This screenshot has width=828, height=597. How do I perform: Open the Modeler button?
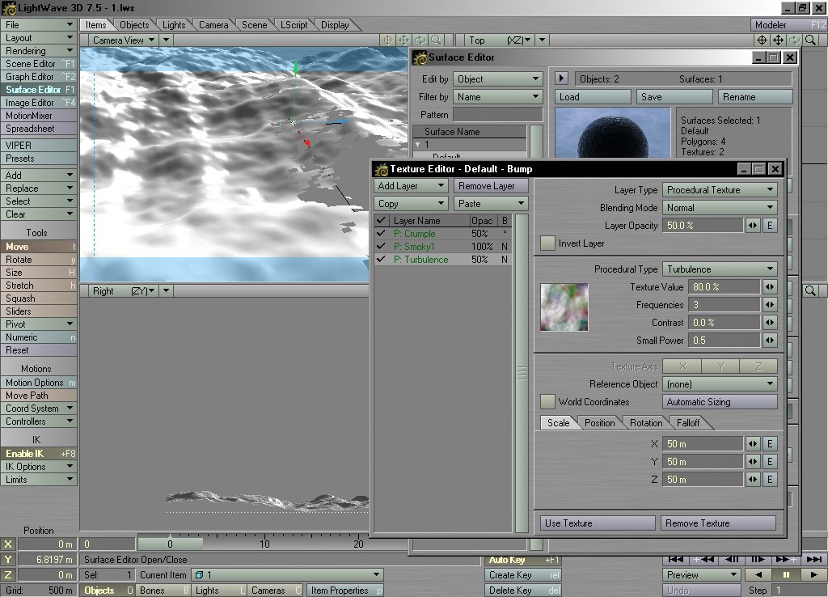click(x=788, y=25)
